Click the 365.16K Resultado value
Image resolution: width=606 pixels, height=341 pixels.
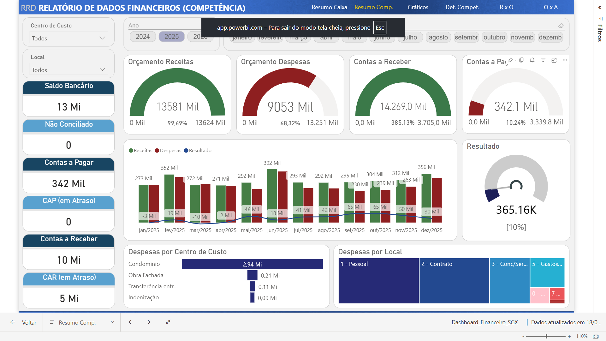[x=516, y=210]
